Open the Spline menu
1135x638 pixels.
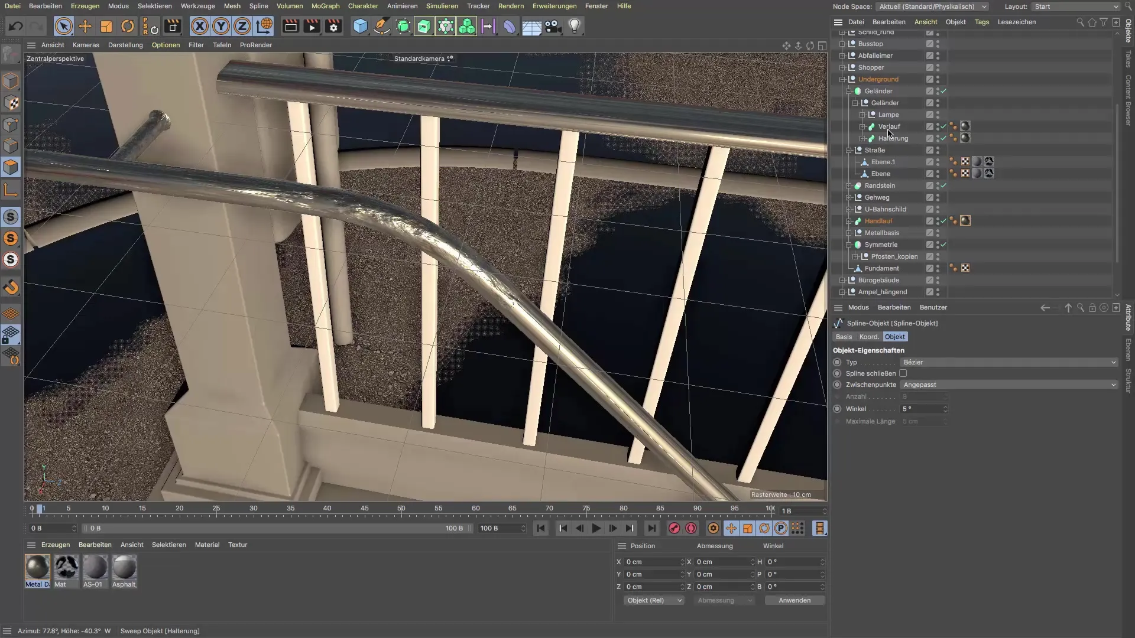258,6
